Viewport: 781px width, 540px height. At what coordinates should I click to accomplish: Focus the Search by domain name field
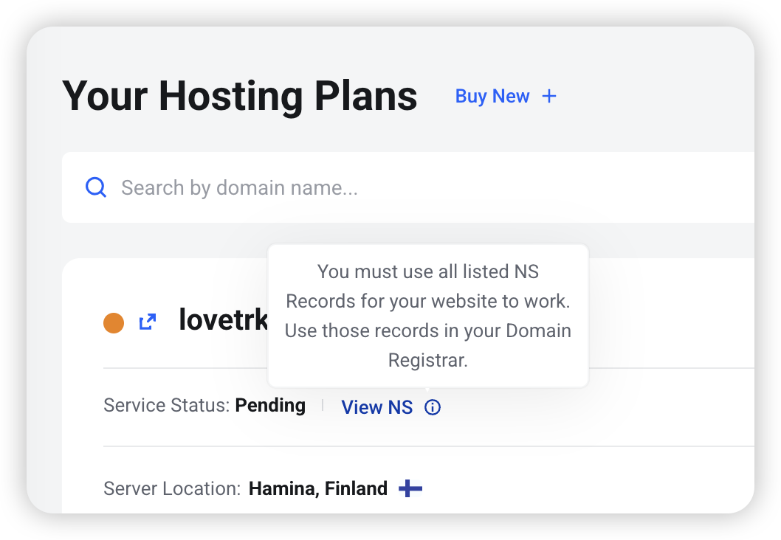coord(407,187)
